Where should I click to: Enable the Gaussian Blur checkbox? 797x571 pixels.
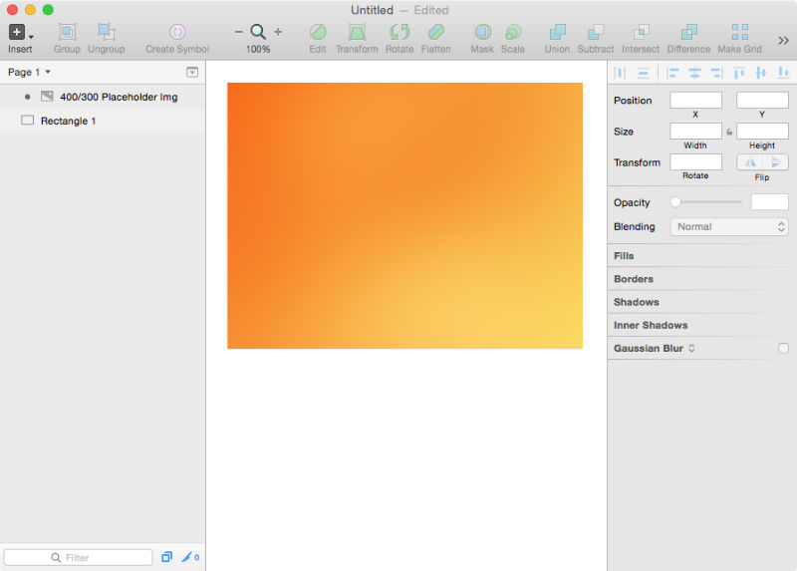tap(783, 348)
